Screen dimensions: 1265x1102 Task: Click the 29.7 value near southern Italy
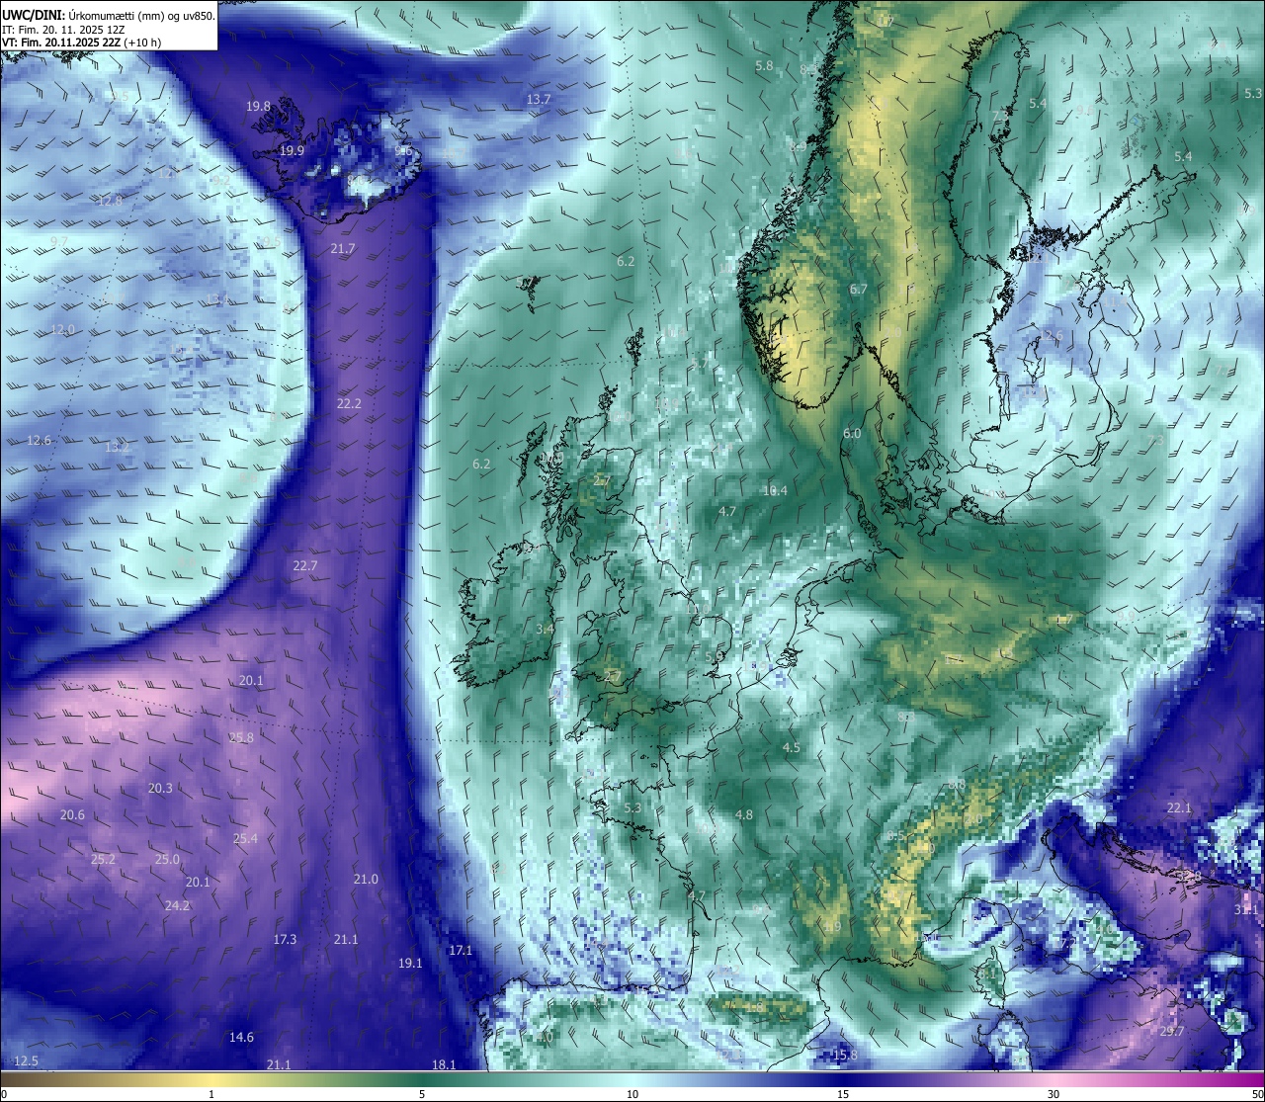1172,1032
